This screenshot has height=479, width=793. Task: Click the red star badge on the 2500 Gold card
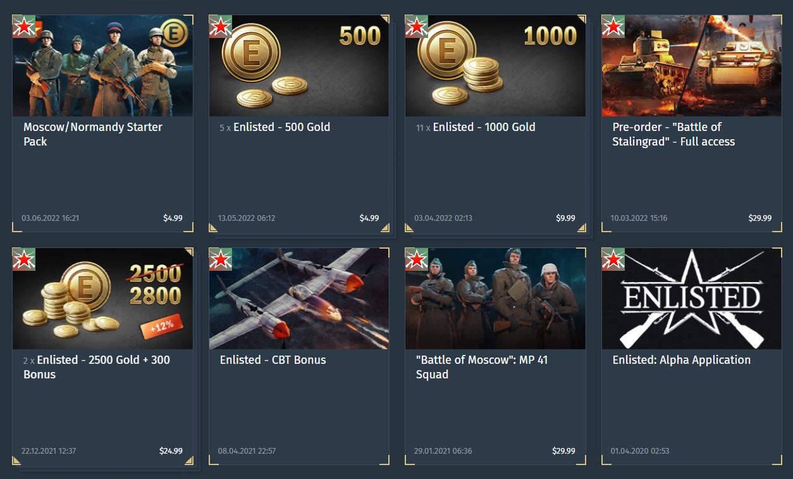24,259
